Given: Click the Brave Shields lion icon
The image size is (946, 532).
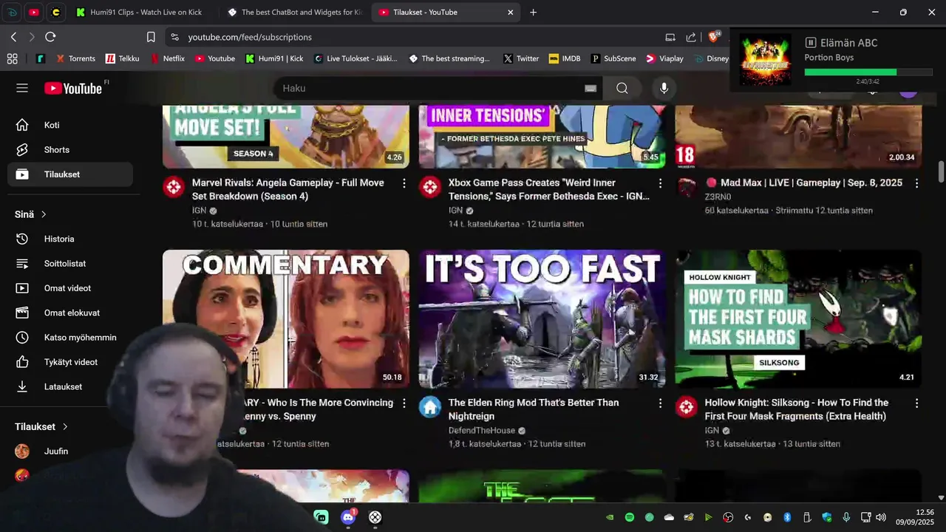Looking at the screenshot, I should (714, 36).
